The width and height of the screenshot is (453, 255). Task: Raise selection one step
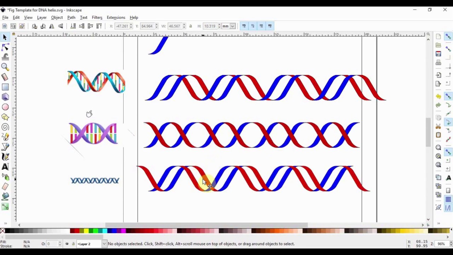pyautogui.click(x=90, y=26)
